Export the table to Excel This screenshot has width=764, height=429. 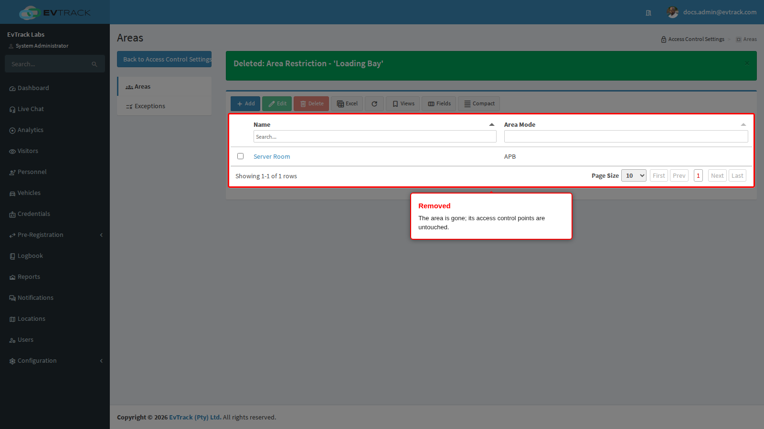[x=347, y=104]
